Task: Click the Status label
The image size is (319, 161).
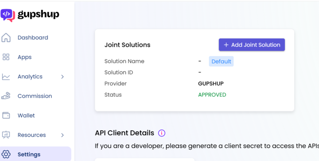Action: pos(113,95)
